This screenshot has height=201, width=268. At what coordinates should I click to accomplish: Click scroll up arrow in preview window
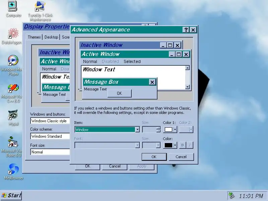(187, 68)
